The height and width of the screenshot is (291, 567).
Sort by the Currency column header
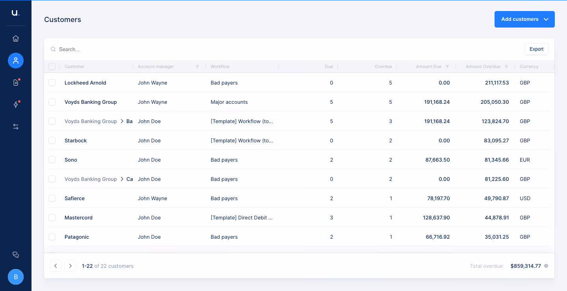click(x=529, y=66)
